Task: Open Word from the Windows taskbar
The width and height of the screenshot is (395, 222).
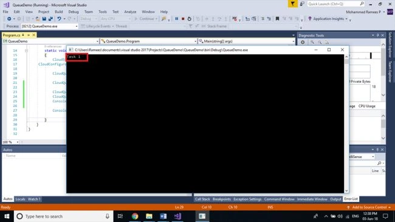Action: pyautogui.click(x=163, y=216)
